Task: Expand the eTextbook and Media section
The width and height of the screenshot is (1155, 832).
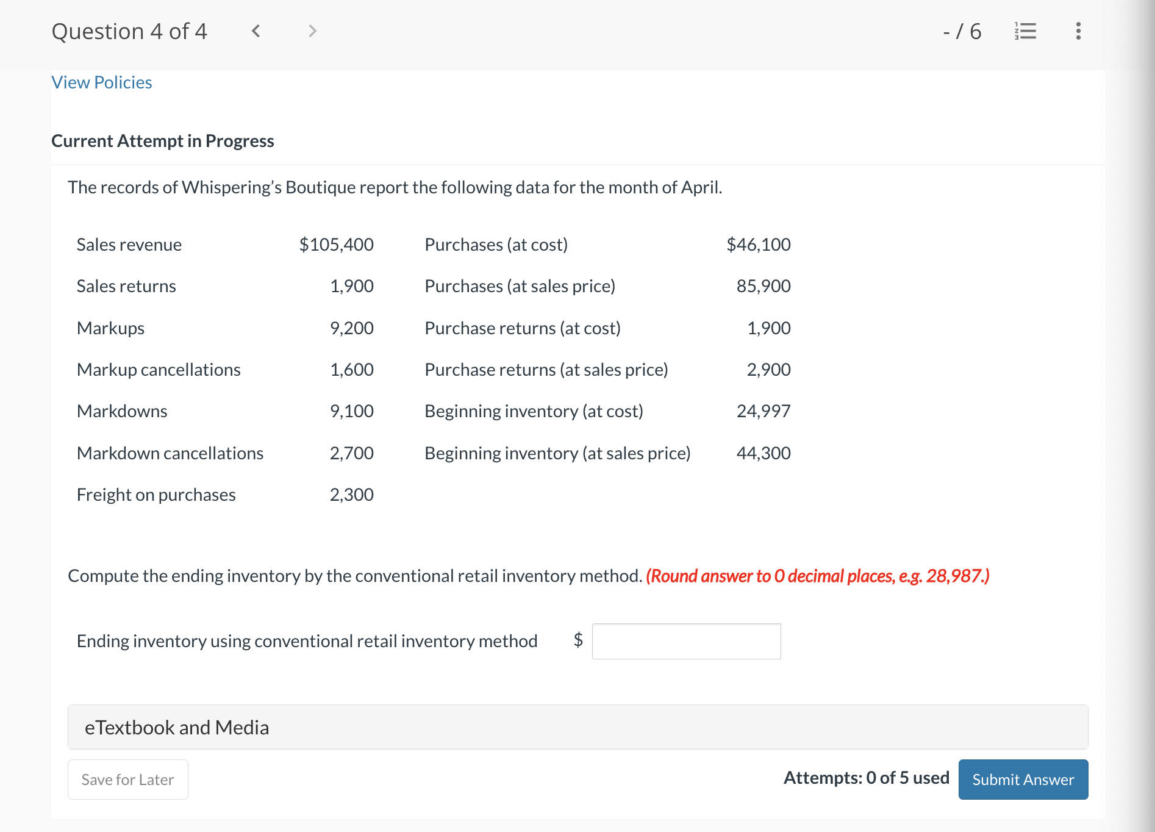Action: pos(176,727)
